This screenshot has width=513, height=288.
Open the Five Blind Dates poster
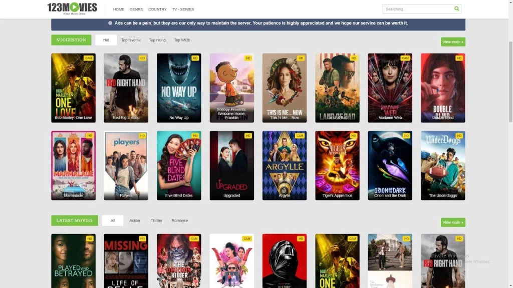click(x=179, y=165)
